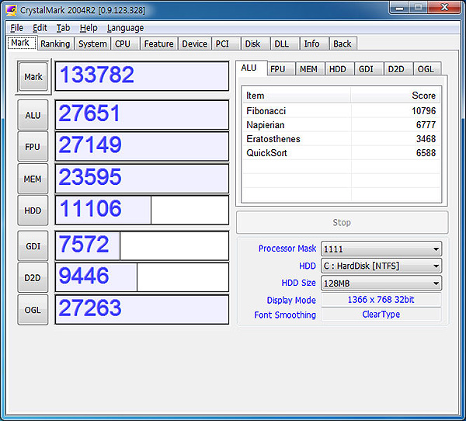Image resolution: width=466 pixels, height=421 pixels.
Task: Run the MEM benchmark button
Action: tap(33, 179)
